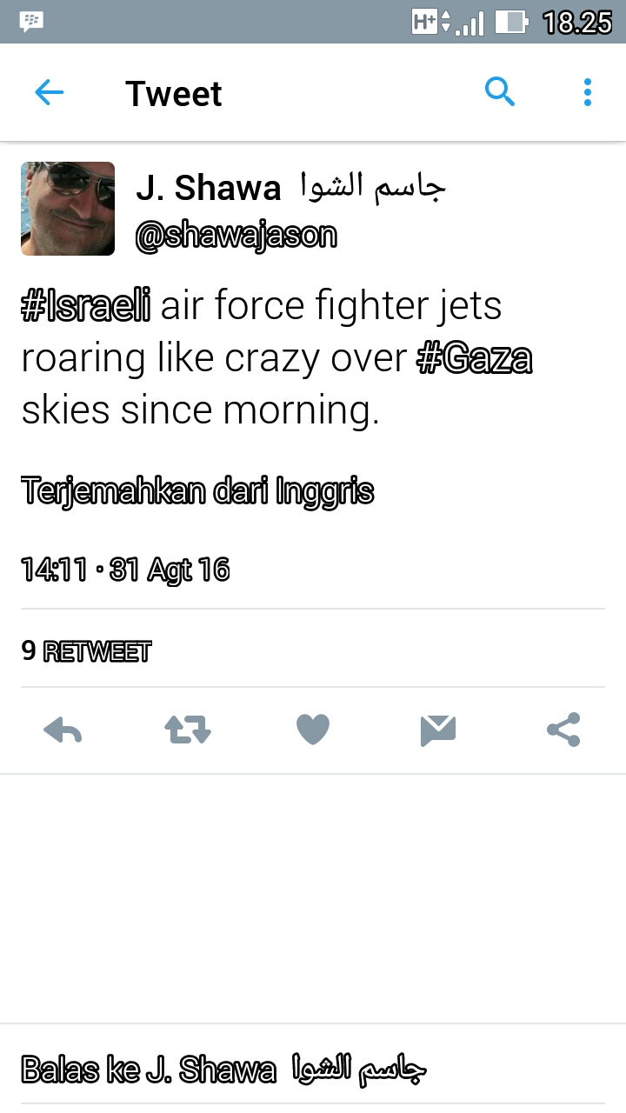Share the tweet with the share icon
The width and height of the screenshot is (626, 1113).
point(563,730)
